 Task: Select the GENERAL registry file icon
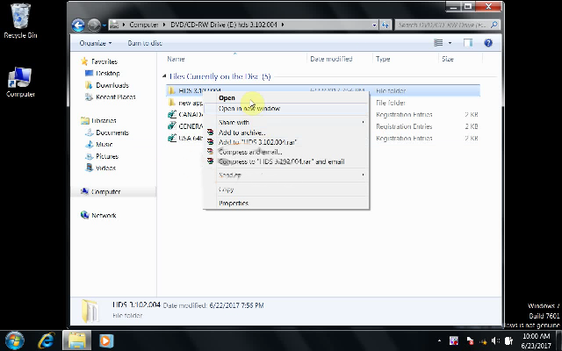pos(172,126)
